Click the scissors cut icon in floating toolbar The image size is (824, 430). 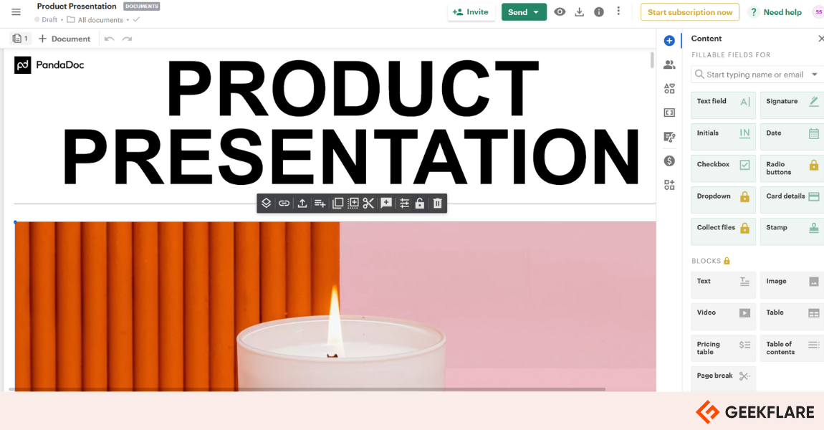[x=368, y=204]
